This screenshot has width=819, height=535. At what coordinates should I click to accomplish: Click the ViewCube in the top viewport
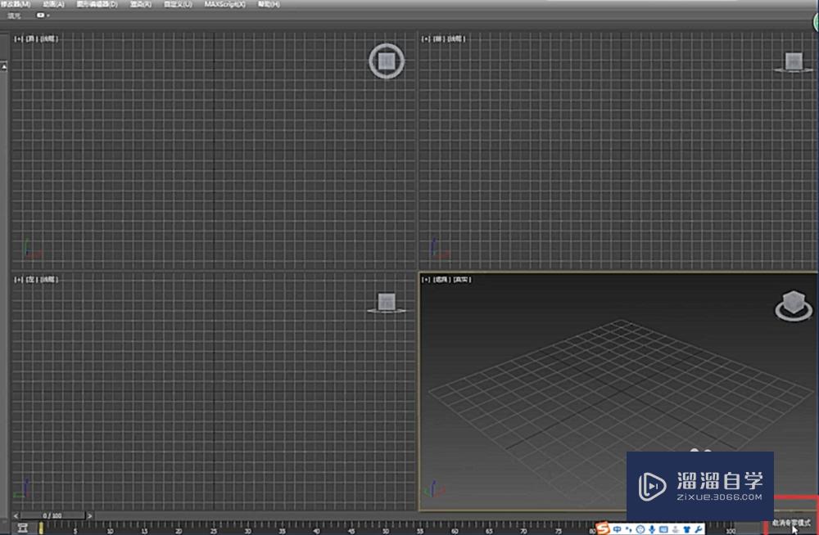[387, 61]
